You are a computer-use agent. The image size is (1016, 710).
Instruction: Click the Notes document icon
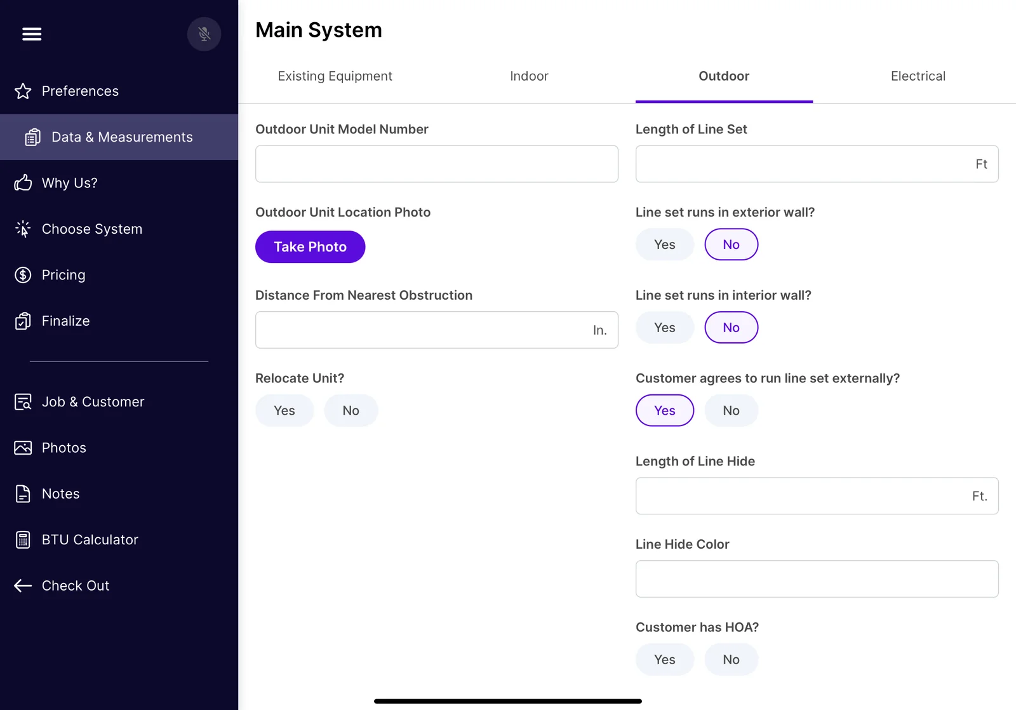[23, 493]
